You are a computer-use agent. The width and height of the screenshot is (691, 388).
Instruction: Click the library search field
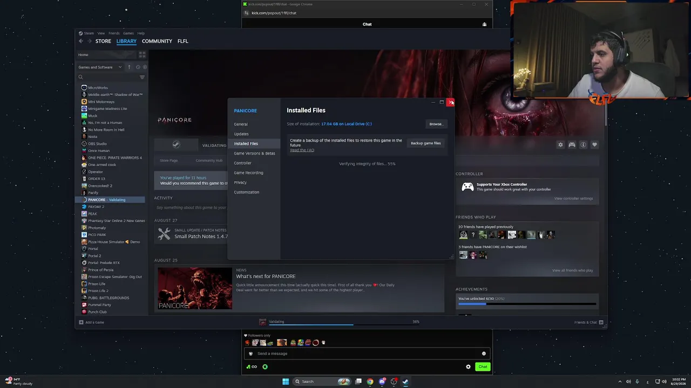108,77
